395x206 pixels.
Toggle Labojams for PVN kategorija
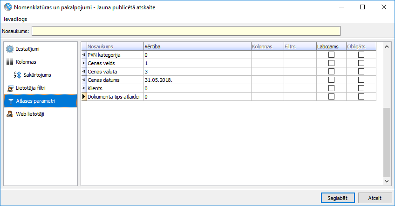pyautogui.click(x=331, y=54)
